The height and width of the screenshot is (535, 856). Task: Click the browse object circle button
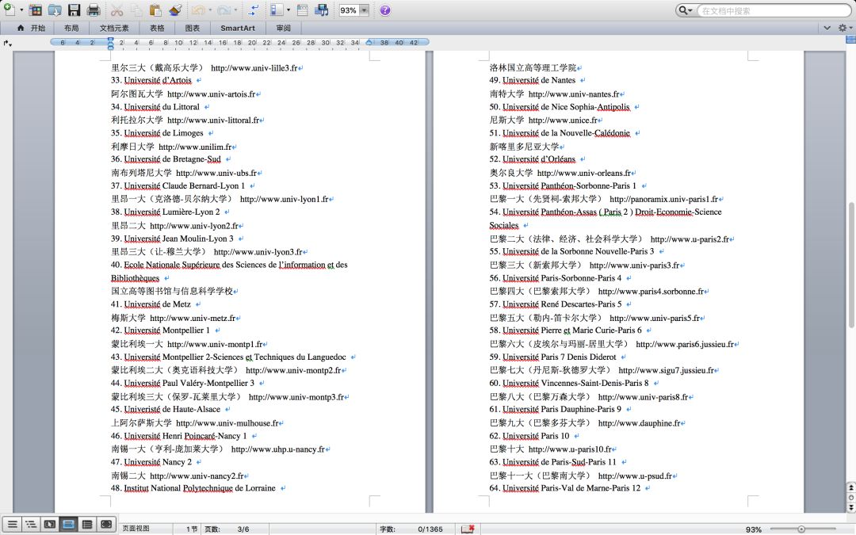pyautogui.click(x=850, y=498)
